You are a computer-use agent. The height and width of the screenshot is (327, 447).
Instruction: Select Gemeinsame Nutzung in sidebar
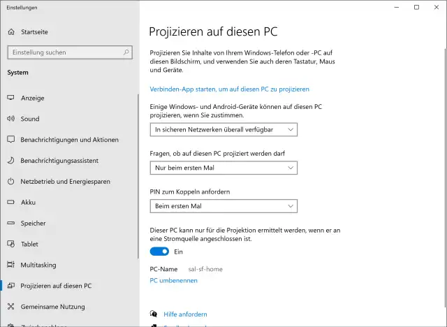point(52,307)
